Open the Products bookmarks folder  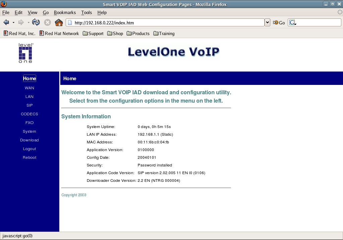(x=138, y=33)
